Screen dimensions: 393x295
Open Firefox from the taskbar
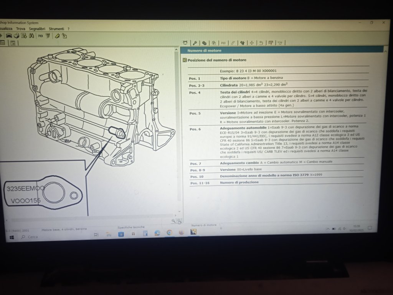point(181,232)
